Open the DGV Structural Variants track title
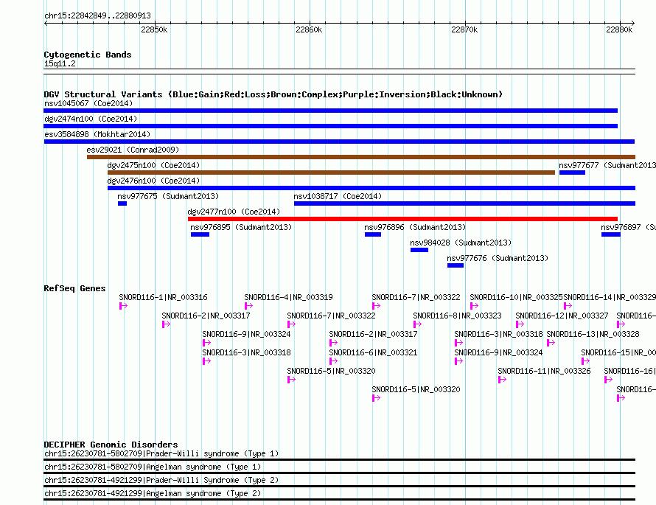The width and height of the screenshot is (656, 505). click(273, 94)
